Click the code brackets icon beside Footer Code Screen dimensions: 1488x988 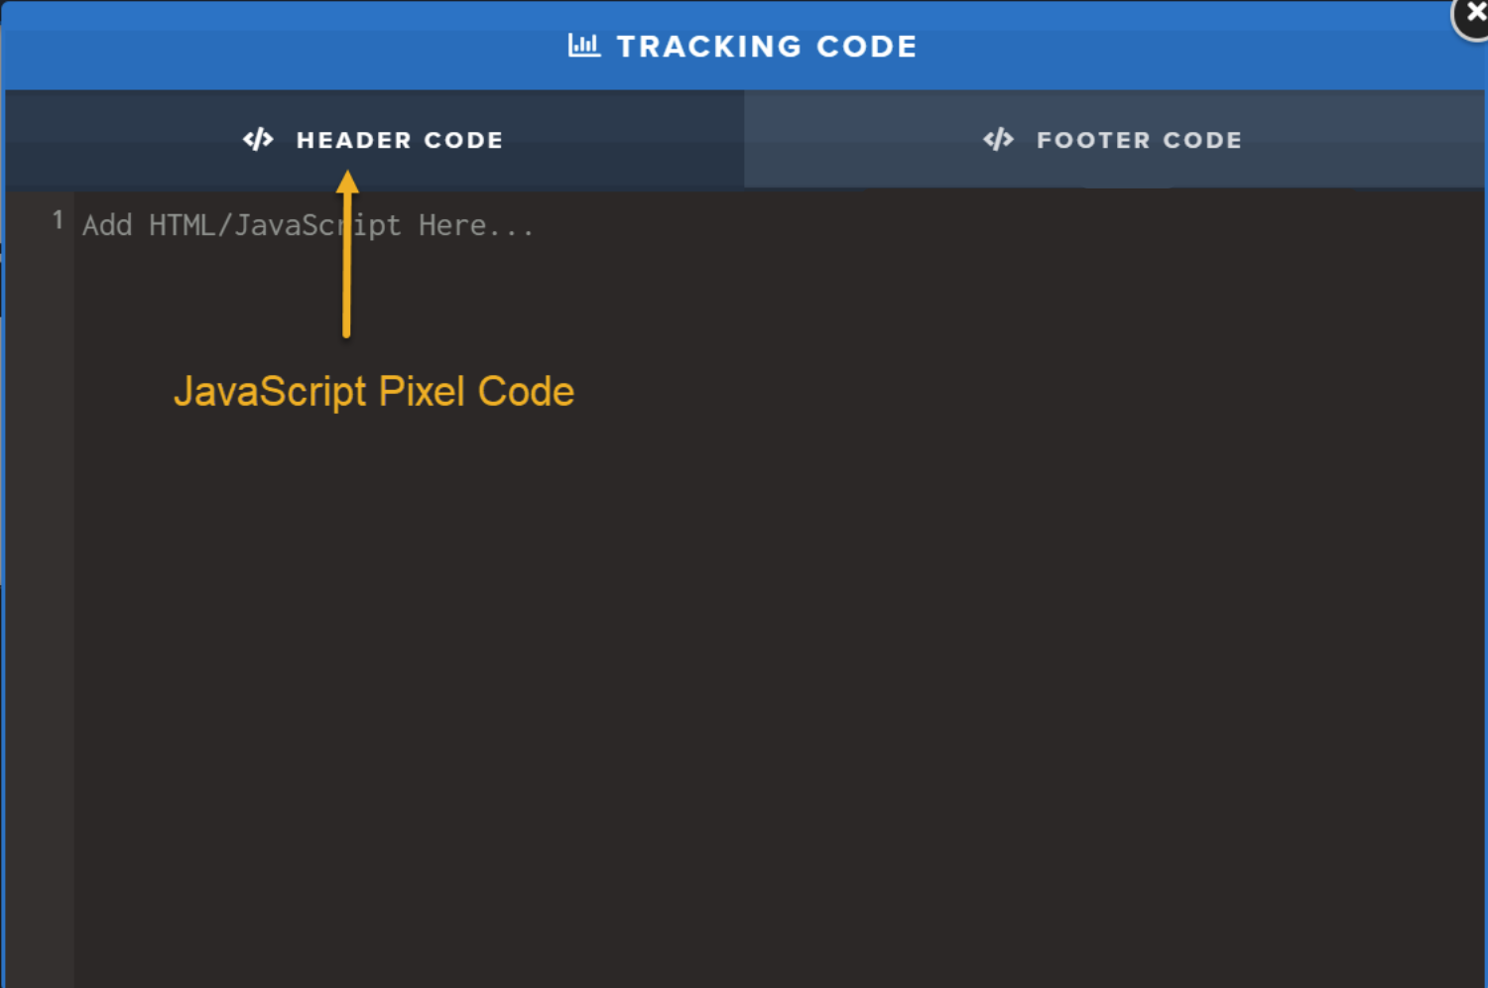coord(998,140)
